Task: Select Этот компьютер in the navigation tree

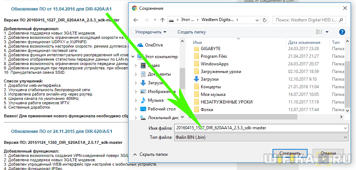Action: pyautogui.click(x=161, y=57)
